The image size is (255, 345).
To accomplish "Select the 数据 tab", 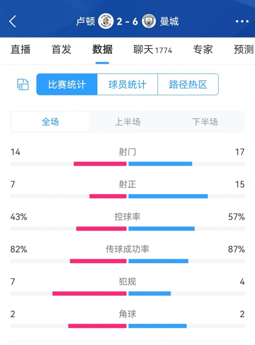I will point(102,50).
